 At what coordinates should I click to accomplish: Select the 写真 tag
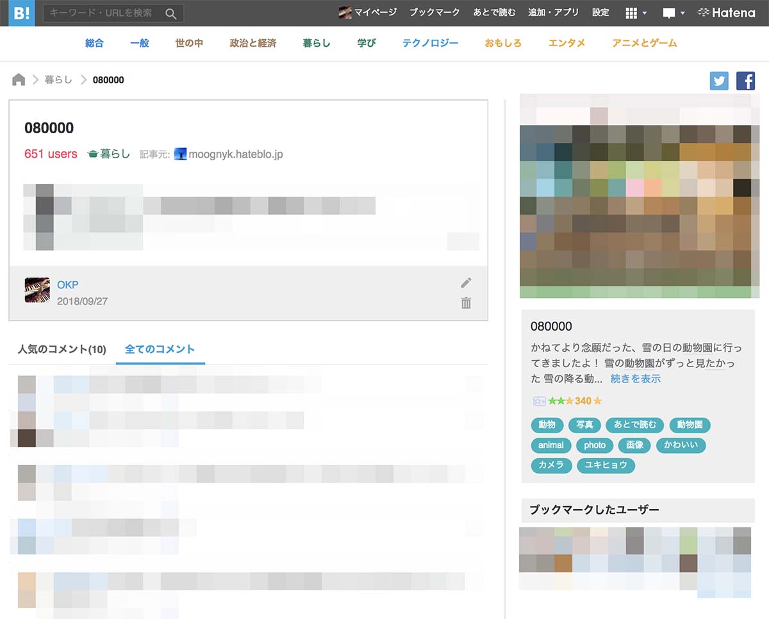pos(584,425)
